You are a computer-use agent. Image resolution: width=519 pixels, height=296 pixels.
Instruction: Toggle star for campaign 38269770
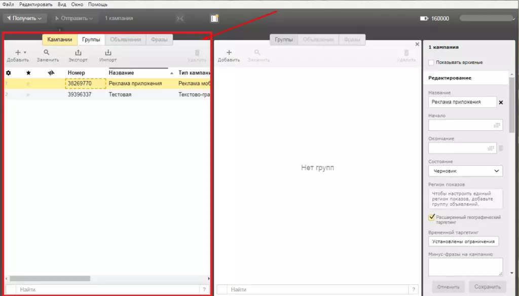pyautogui.click(x=28, y=84)
